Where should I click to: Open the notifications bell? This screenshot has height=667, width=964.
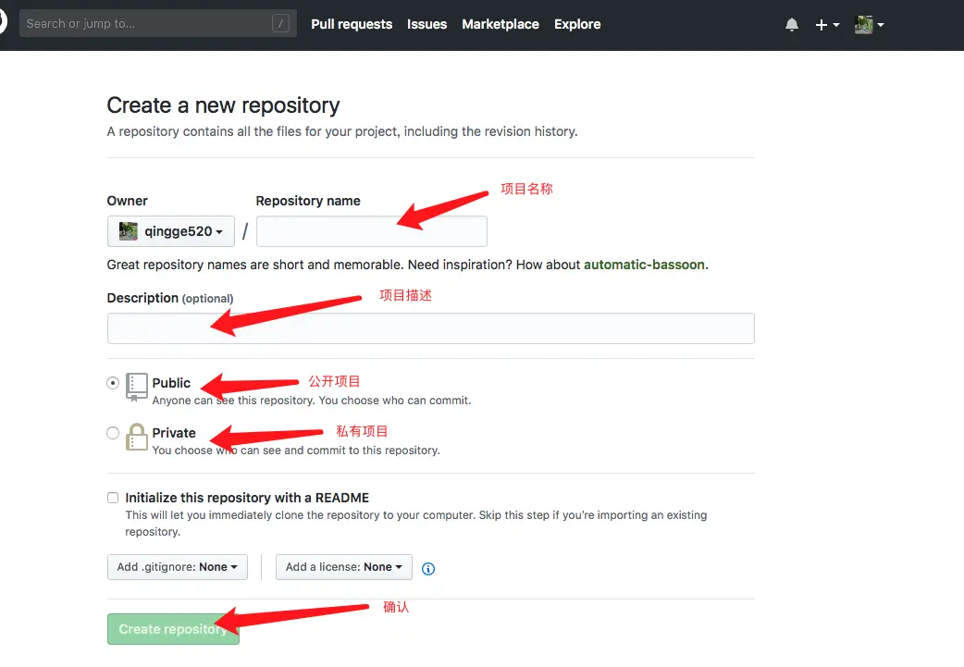(x=791, y=25)
